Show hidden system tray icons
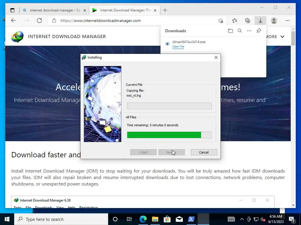The height and width of the screenshot is (225, 301). (x=242, y=219)
